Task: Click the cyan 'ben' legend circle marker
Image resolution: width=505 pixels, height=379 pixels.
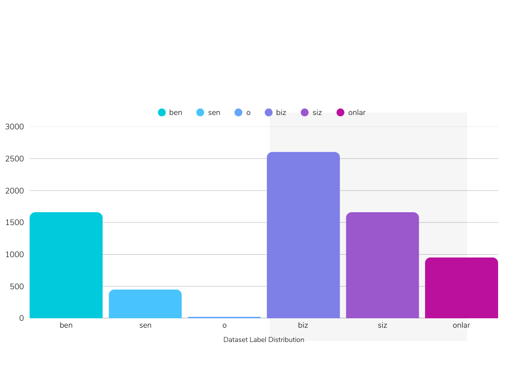Action: coord(162,113)
